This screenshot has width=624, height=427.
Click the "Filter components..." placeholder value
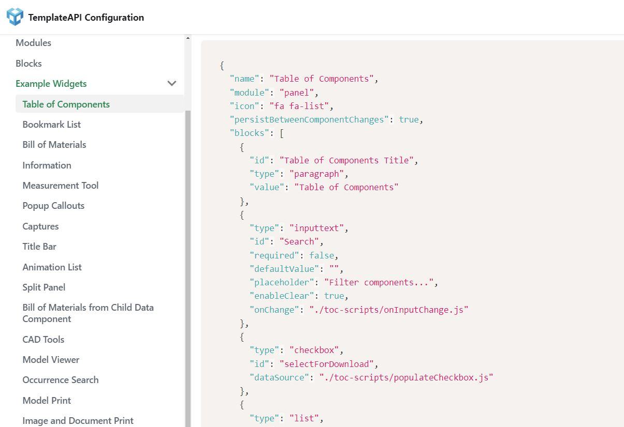tap(379, 282)
